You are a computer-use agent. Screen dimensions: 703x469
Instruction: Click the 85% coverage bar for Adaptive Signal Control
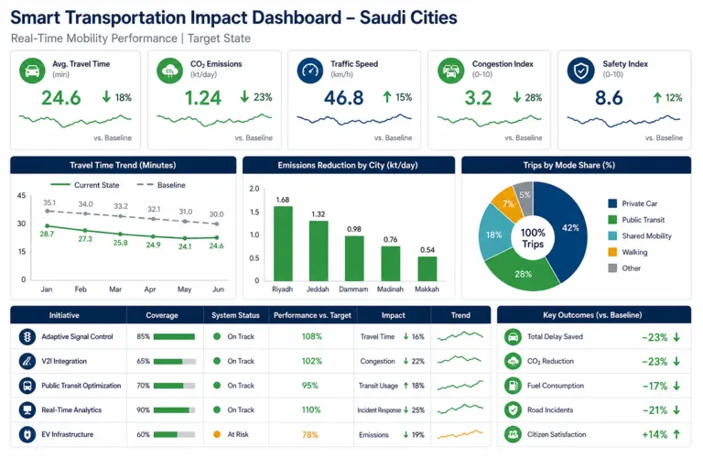[175, 336]
